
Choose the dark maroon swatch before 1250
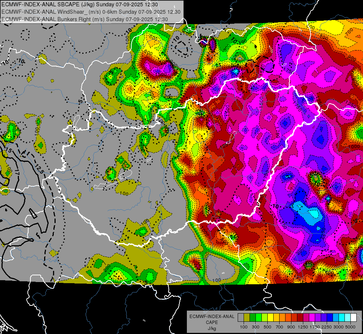click(300, 318)
